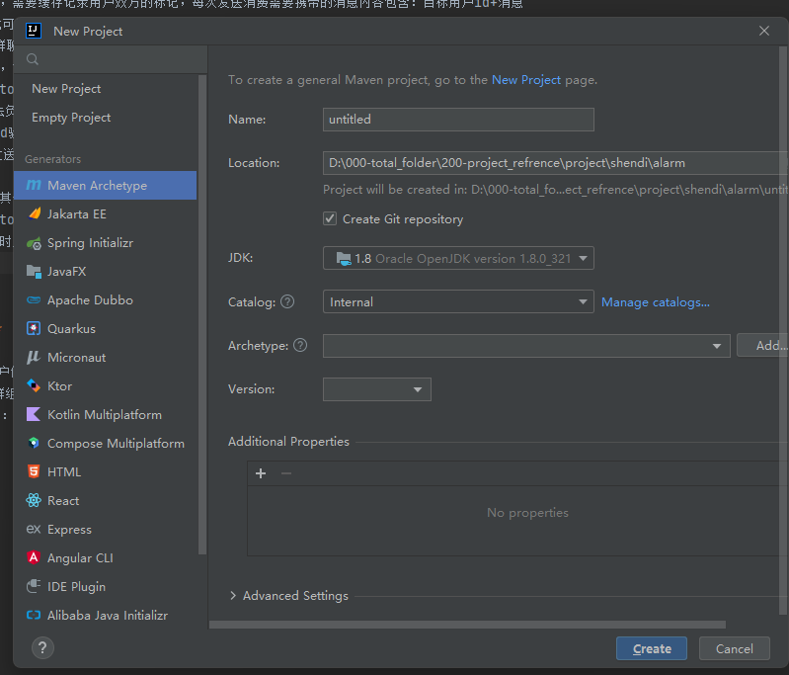Click the generator search field
Viewport: 789px width, 675px height.
(111, 59)
